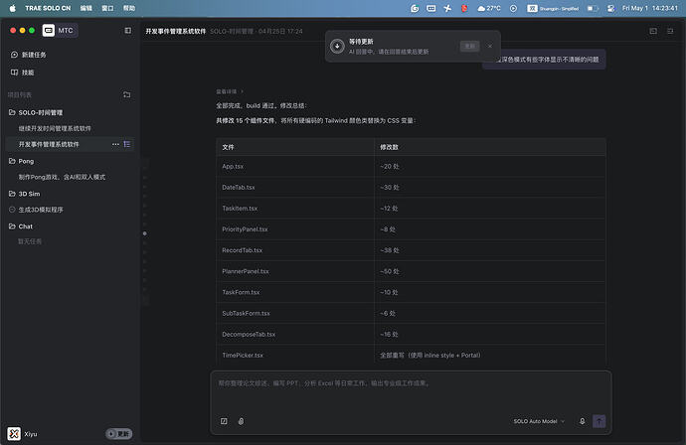The width and height of the screenshot is (686, 445).
Task: Click the DecomposeTab.tsx table cell
Action: click(x=295, y=335)
